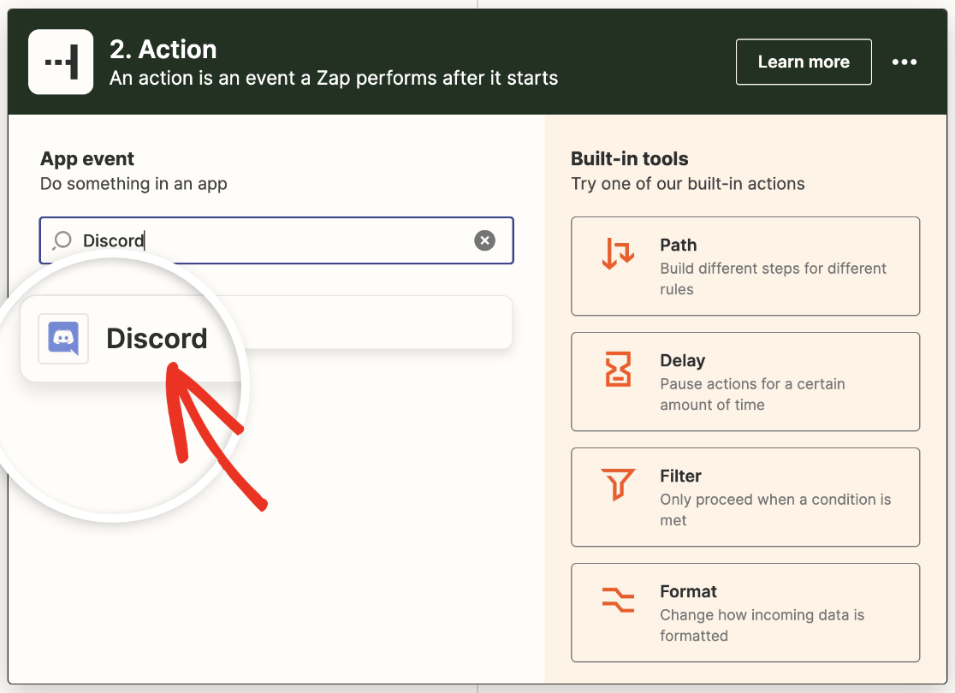Click the Path arrows icon
Image resolution: width=955 pixels, height=693 pixels.
[x=618, y=252]
